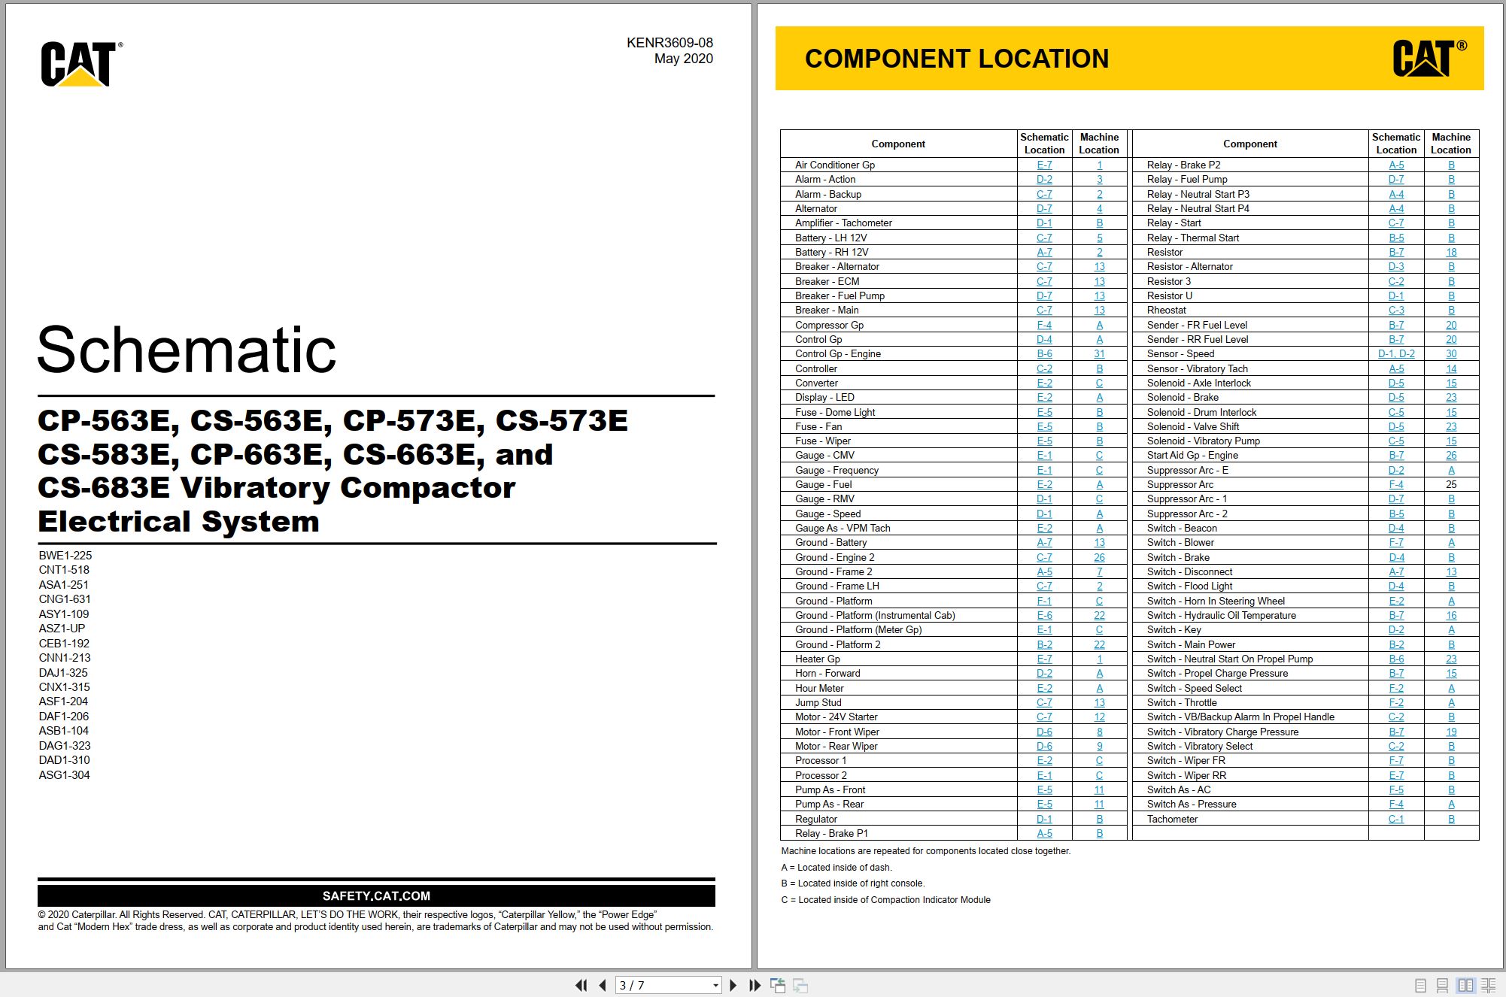Open machine location 9 for Motor - Rear Wiper
1506x997 pixels.
pyautogui.click(x=1099, y=746)
